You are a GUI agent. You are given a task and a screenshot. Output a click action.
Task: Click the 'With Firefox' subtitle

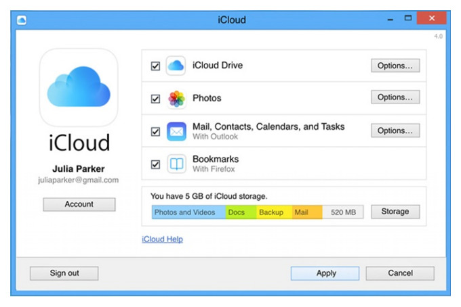pyautogui.click(x=214, y=169)
